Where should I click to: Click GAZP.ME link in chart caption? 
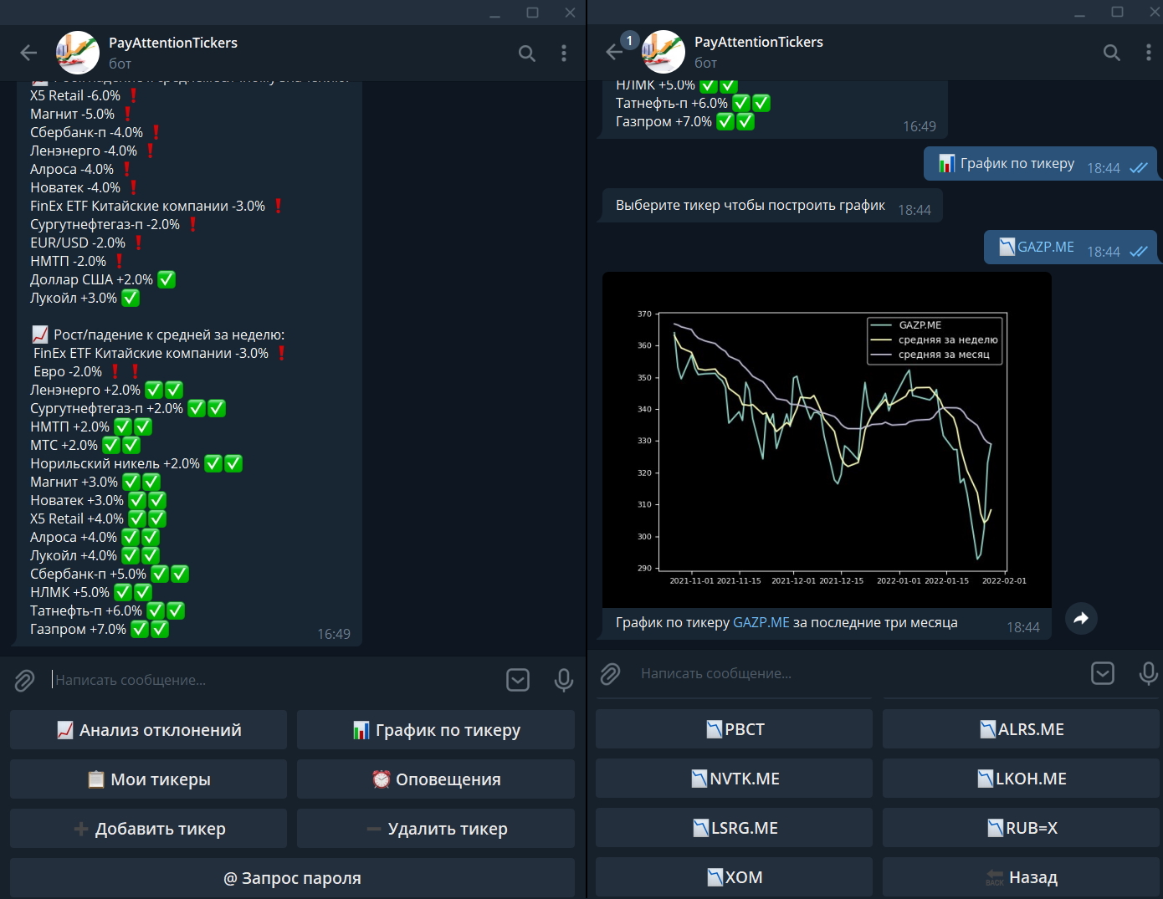pos(761,623)
